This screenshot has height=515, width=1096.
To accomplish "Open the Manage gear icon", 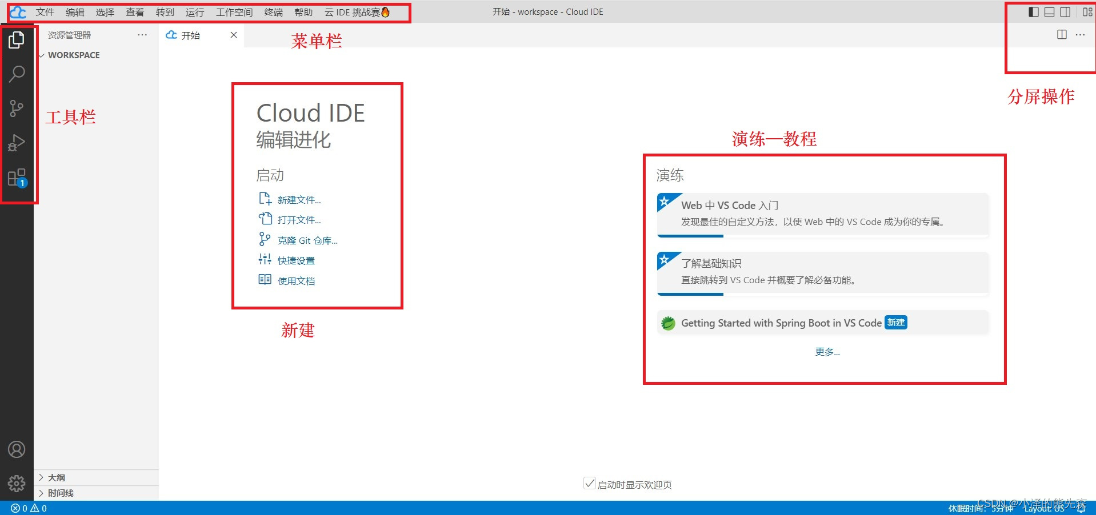I will tap(17, 484).
